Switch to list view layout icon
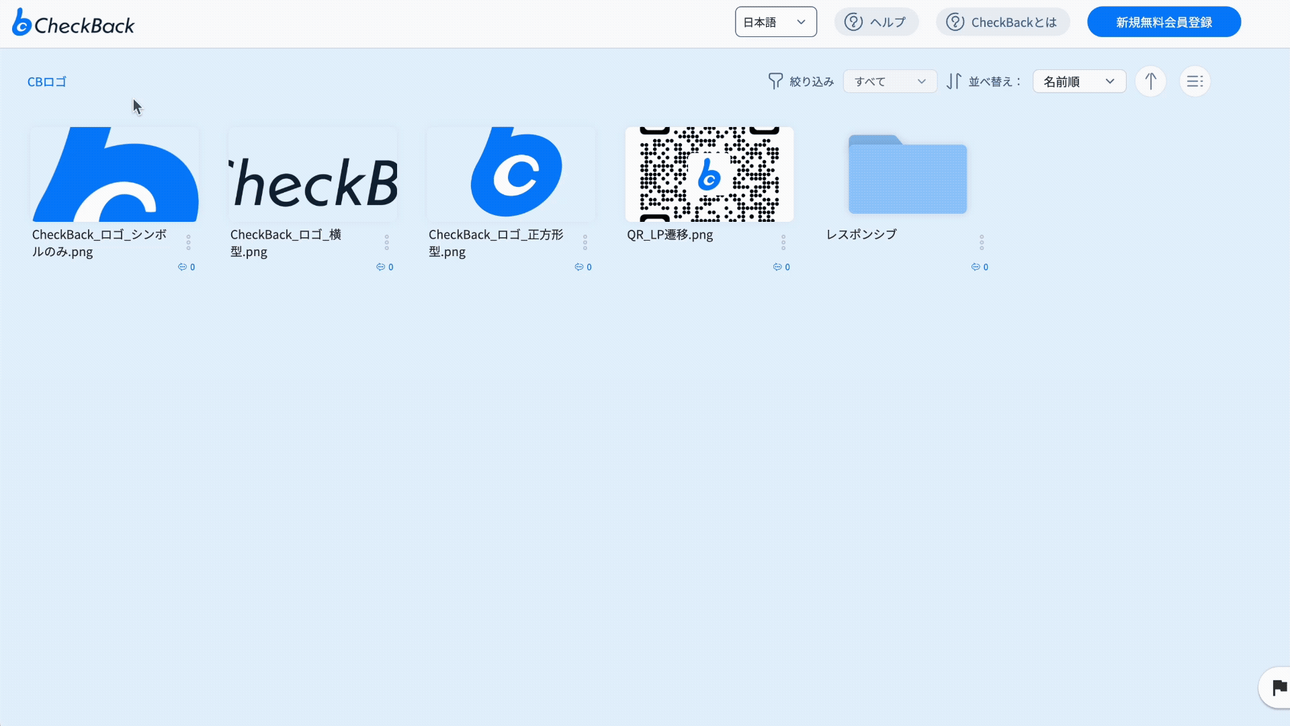 pyautogui.click(x=1195, y=81)
